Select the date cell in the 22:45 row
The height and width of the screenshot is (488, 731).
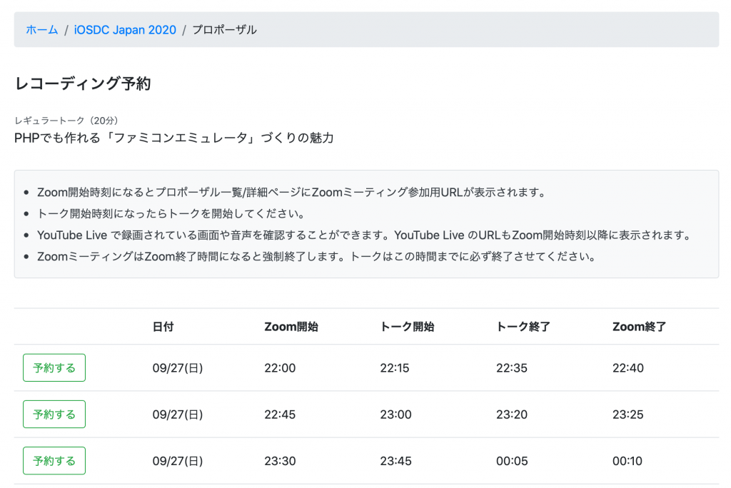pyautogui.click(x=178, y=415)
